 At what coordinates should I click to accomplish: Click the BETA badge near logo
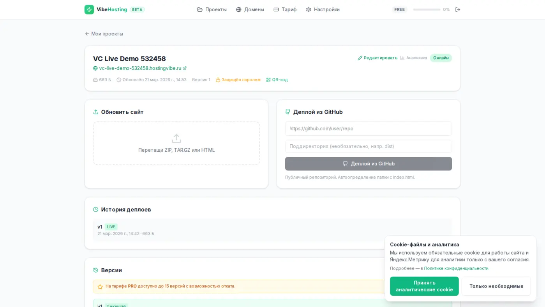[137, 9]
